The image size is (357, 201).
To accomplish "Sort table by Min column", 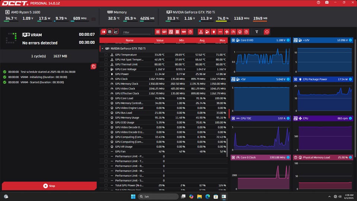I will tap(181, 40).
